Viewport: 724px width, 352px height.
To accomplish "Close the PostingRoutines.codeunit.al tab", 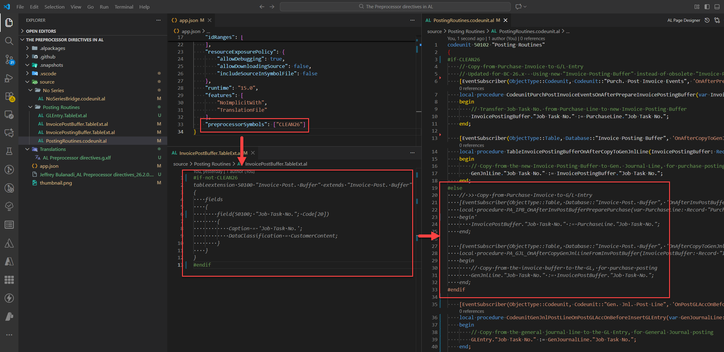I will [x=505, y=20].
